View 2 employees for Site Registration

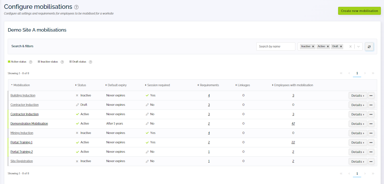tap(293, 161)
